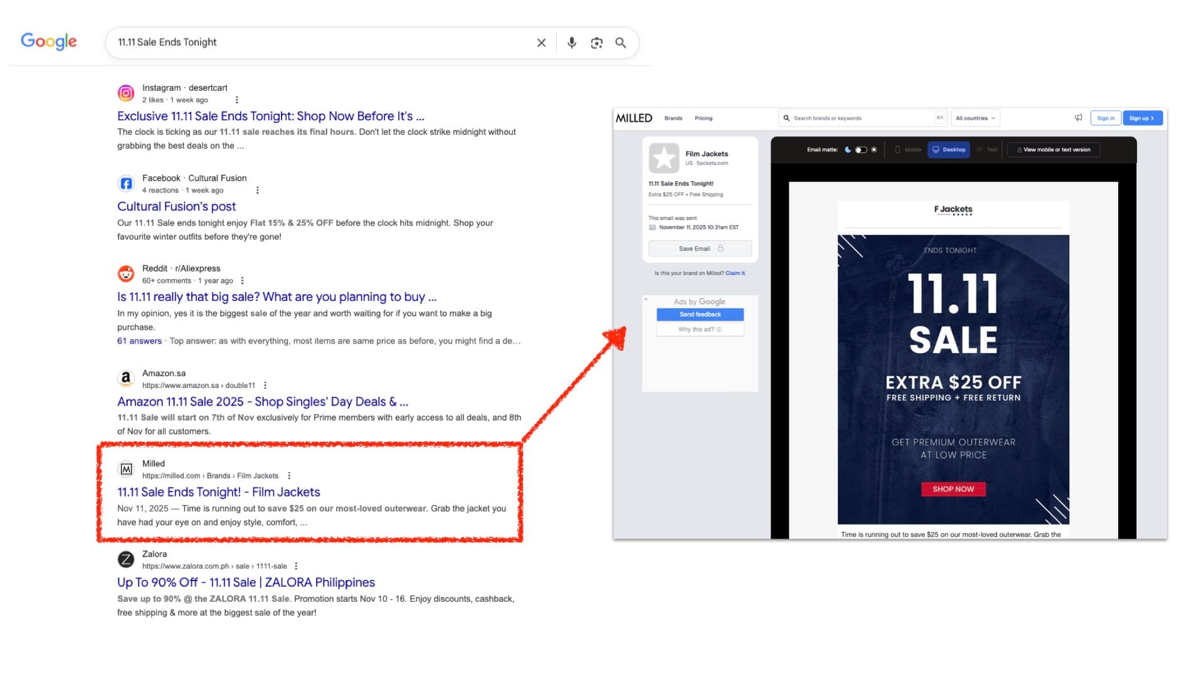Open more options for Amazon.sa result
The image size is (1204, 677).
click(265, 386)
